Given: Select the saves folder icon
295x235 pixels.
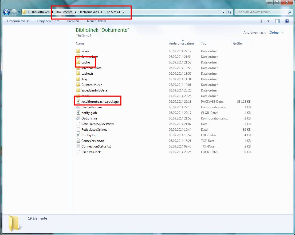Looking at the screenshot, I should click(78, 51).
